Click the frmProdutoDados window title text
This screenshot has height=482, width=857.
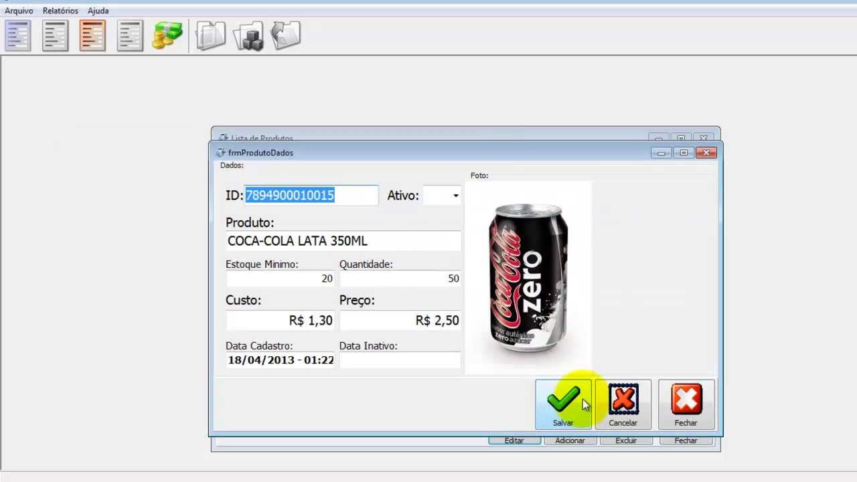click(x=260, y=153)
